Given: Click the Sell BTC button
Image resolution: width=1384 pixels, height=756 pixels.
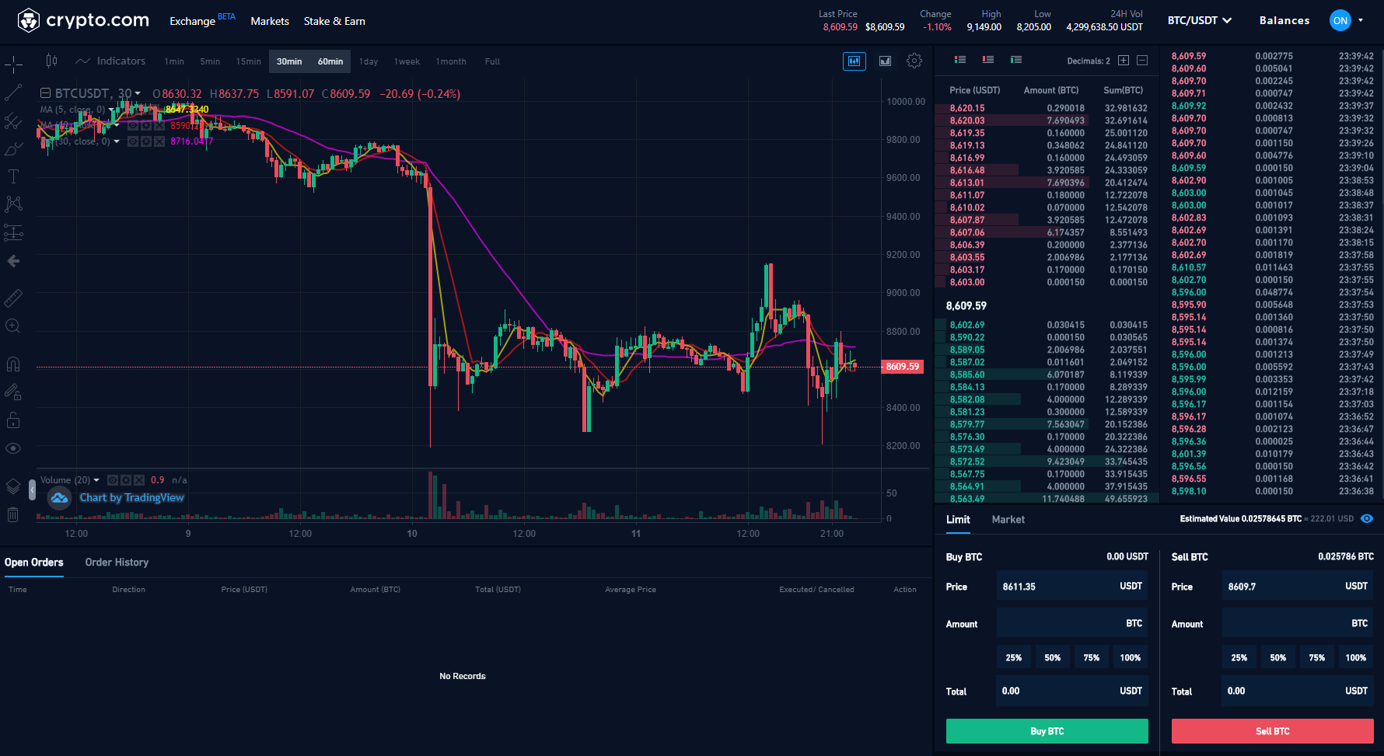Looking at the screenshot, I should (x=1273, y=731).
